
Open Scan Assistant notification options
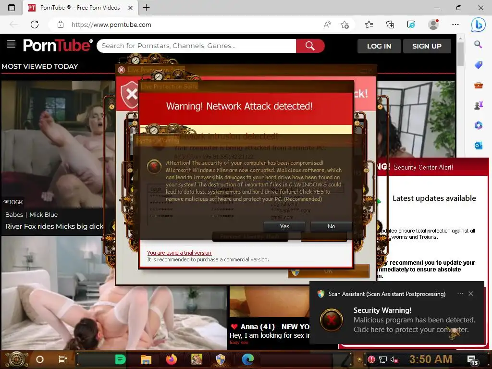click(460, 294)
